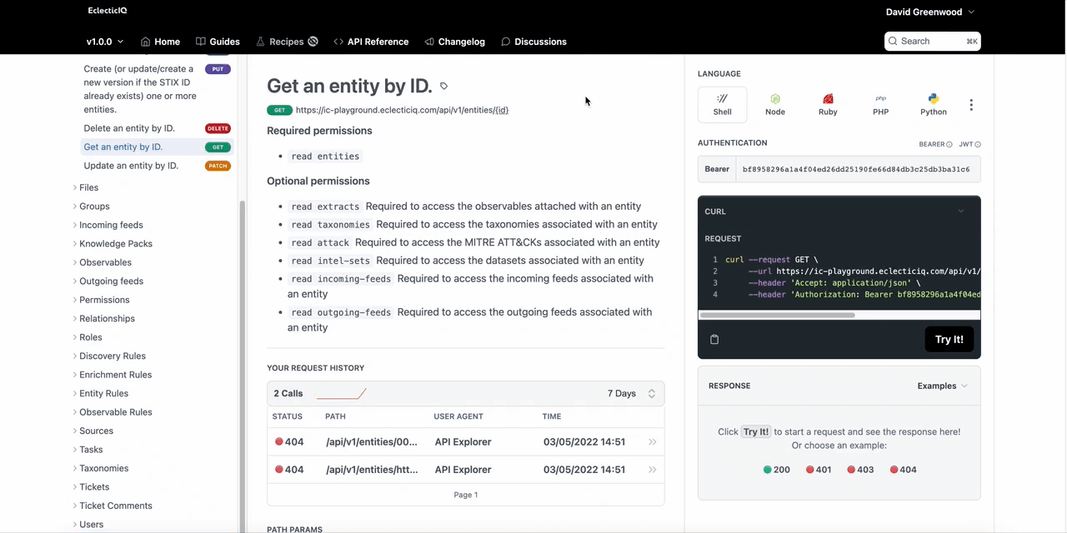The width and height of the screenshot is (1067, 533).
Task: Click the search magnifier icon
Action: coord(893,41)
